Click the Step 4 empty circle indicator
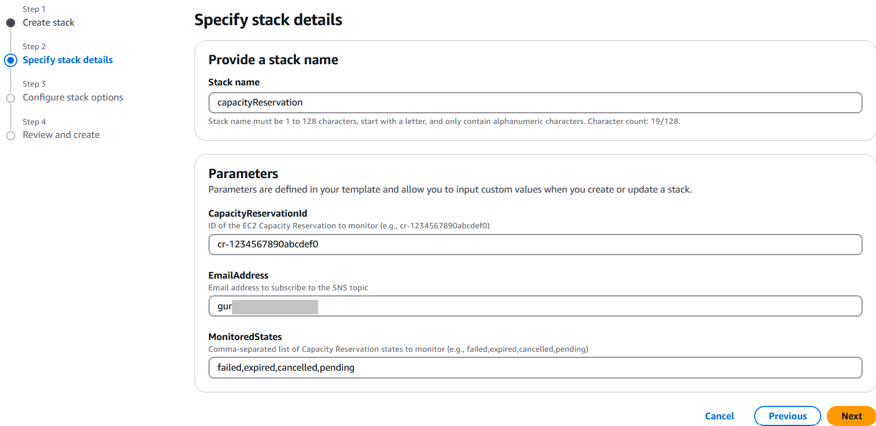Screen dimensions: 876x426 11,136
